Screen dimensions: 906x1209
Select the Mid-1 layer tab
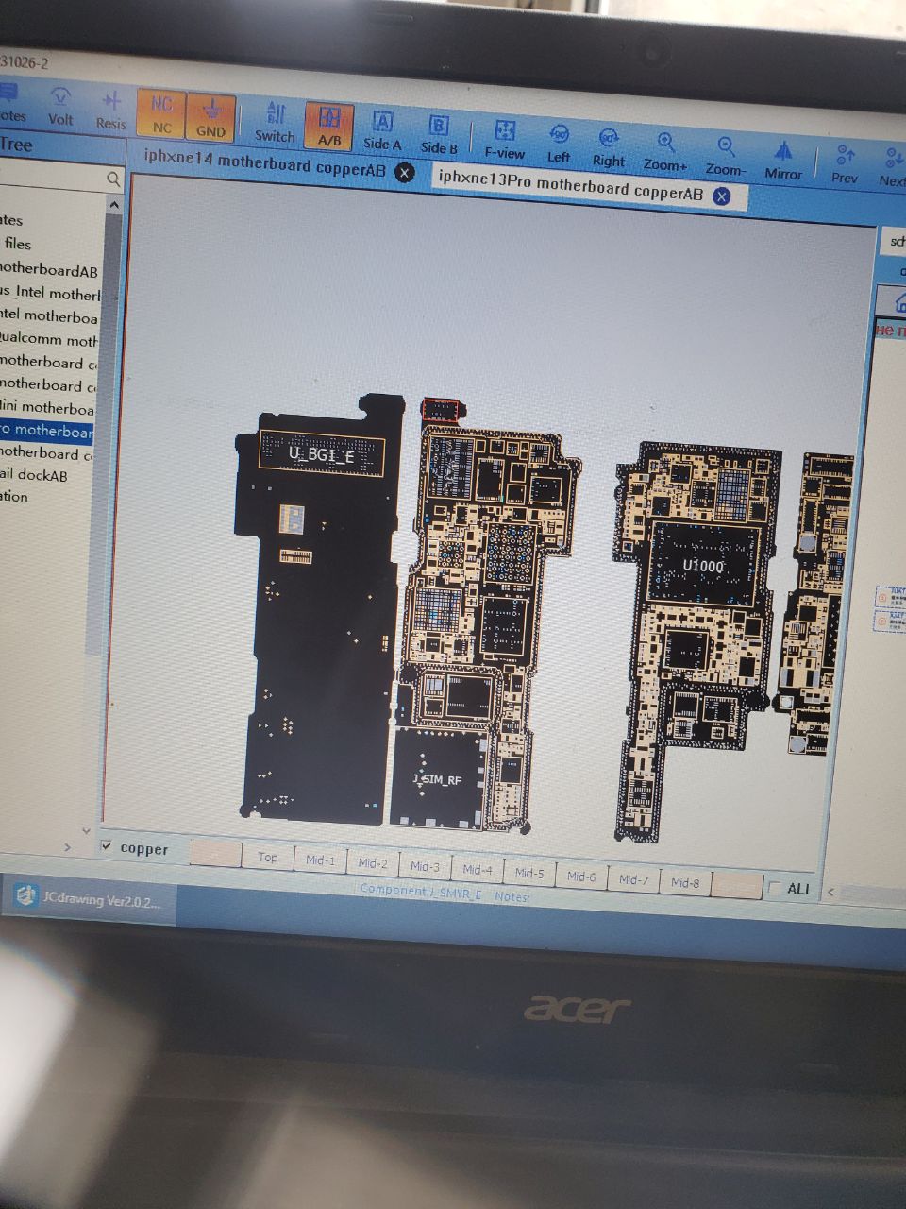click(320, 860)
